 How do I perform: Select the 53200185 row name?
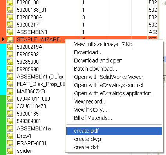pyautogui.click(x=28, y=114)
